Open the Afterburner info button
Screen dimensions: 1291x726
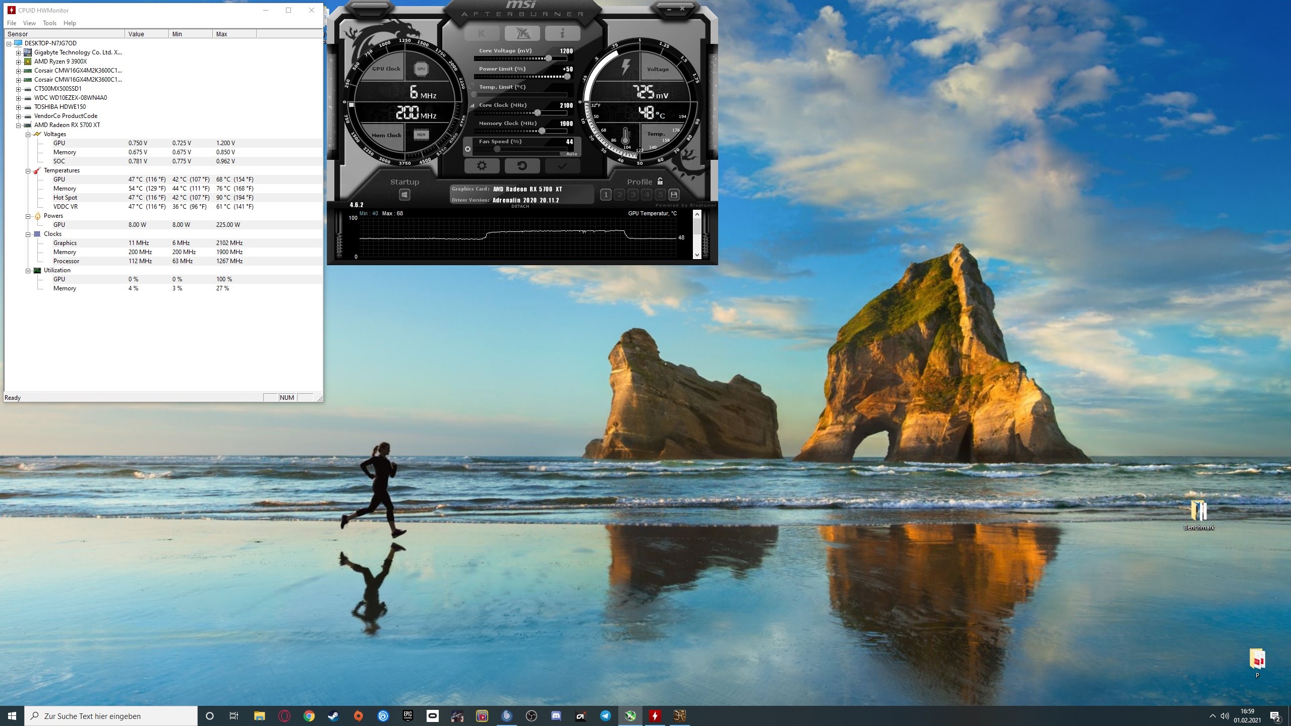pyautogui.click(x=562, y=33)
